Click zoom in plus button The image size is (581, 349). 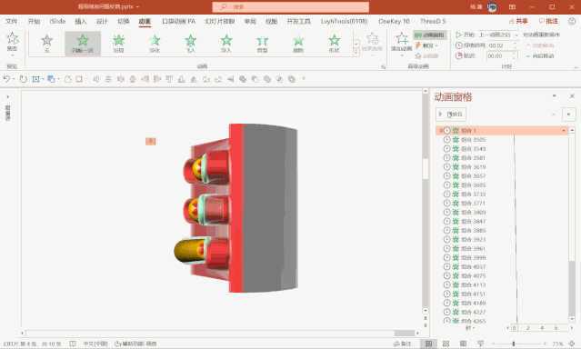click(x=545, y=344)
